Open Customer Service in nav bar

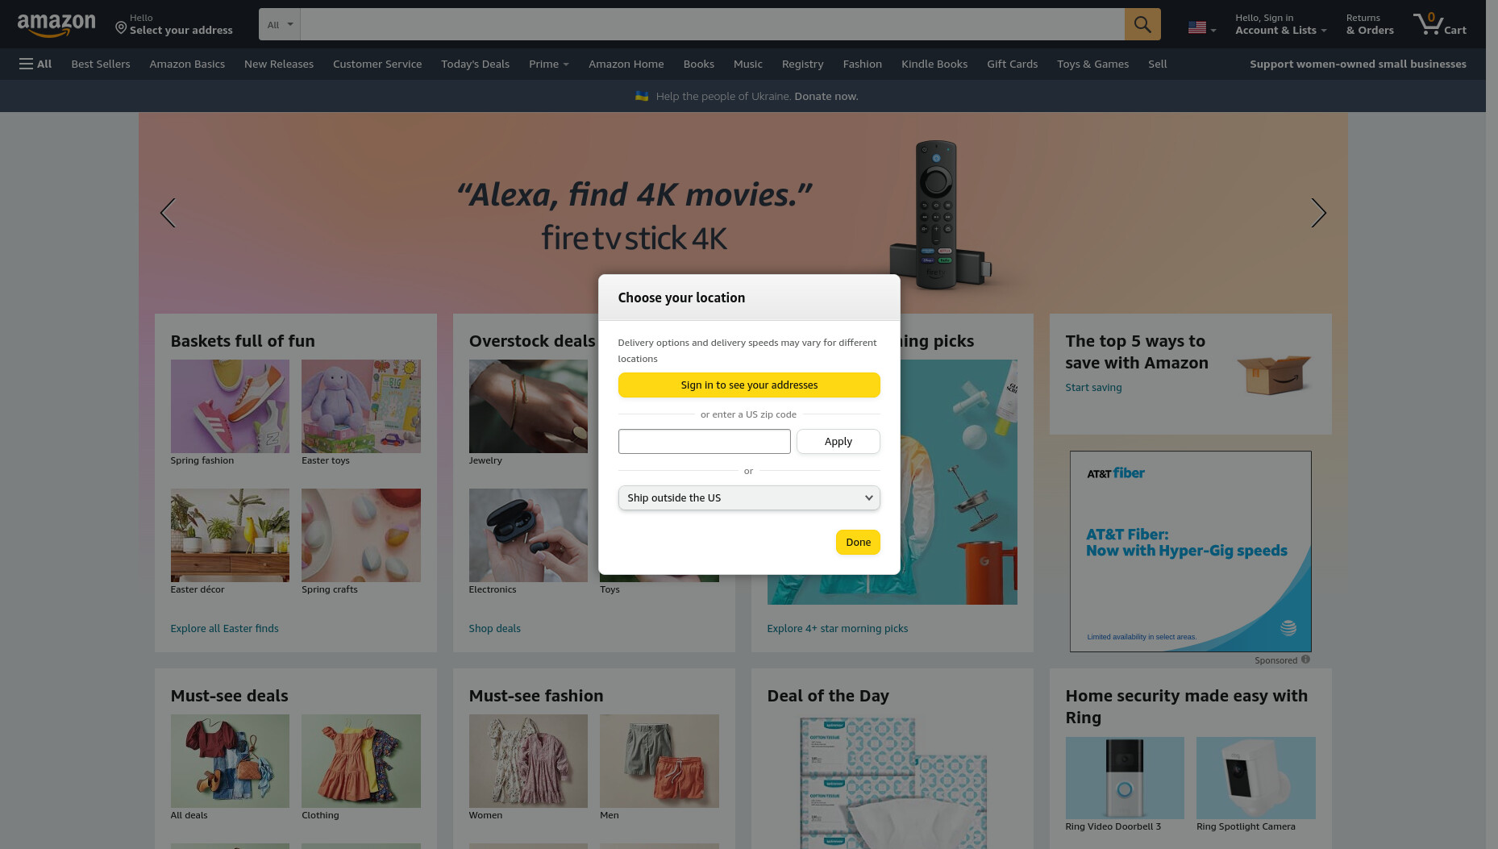click(377, 64)
